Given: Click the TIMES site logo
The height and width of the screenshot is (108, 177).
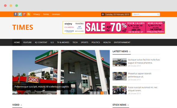Looking at the screenshot, I should pos(23,27).
